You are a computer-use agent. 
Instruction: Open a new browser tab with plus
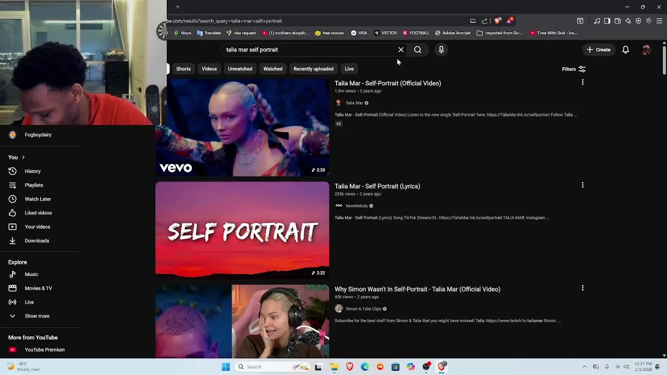[x=178, y=7]
